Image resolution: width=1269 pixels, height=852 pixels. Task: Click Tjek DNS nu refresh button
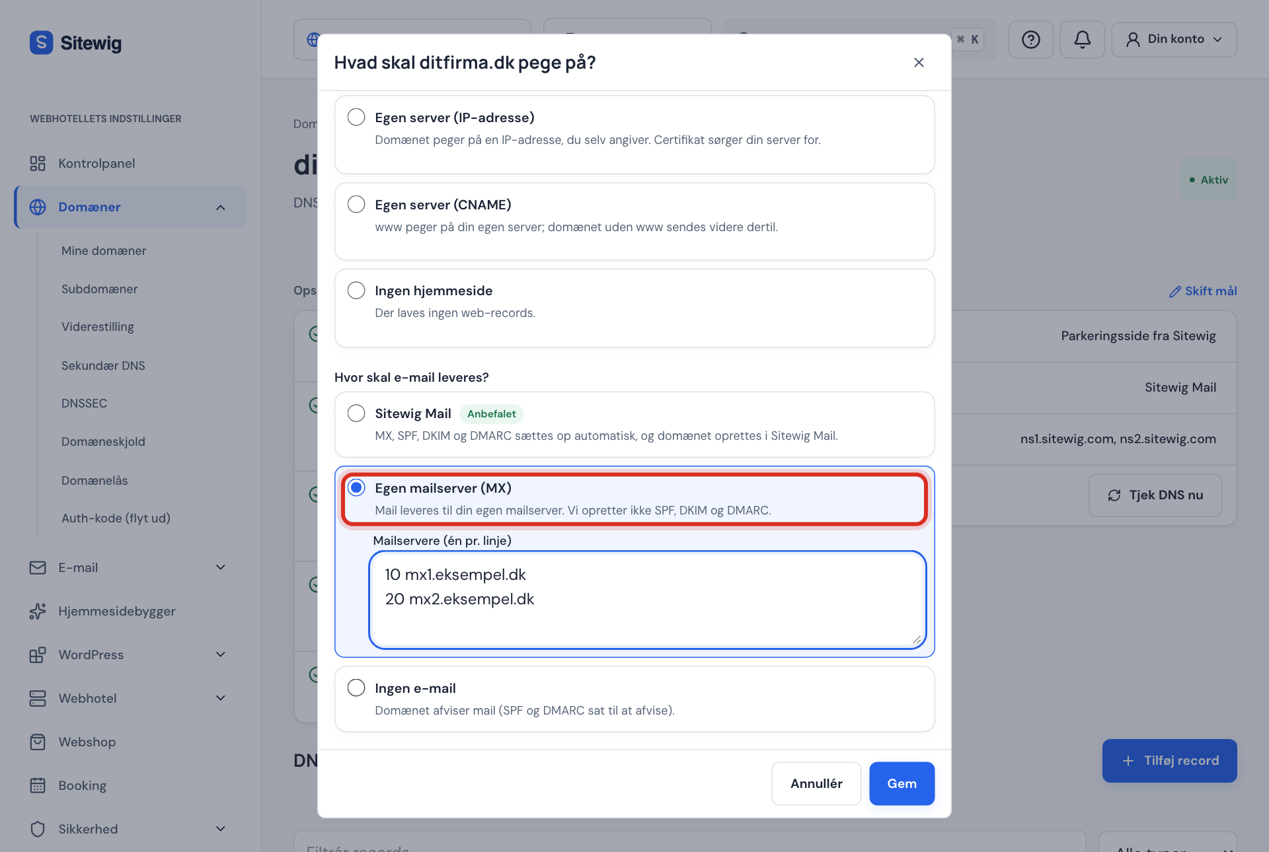1155,495
